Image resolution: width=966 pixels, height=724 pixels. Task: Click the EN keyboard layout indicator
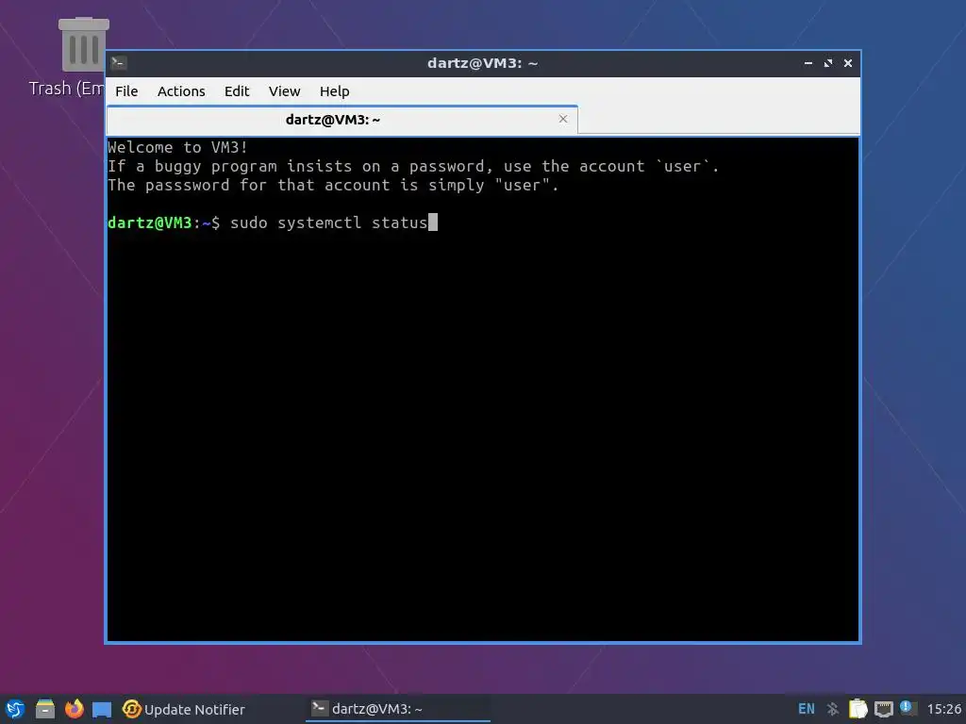[806, 709]
